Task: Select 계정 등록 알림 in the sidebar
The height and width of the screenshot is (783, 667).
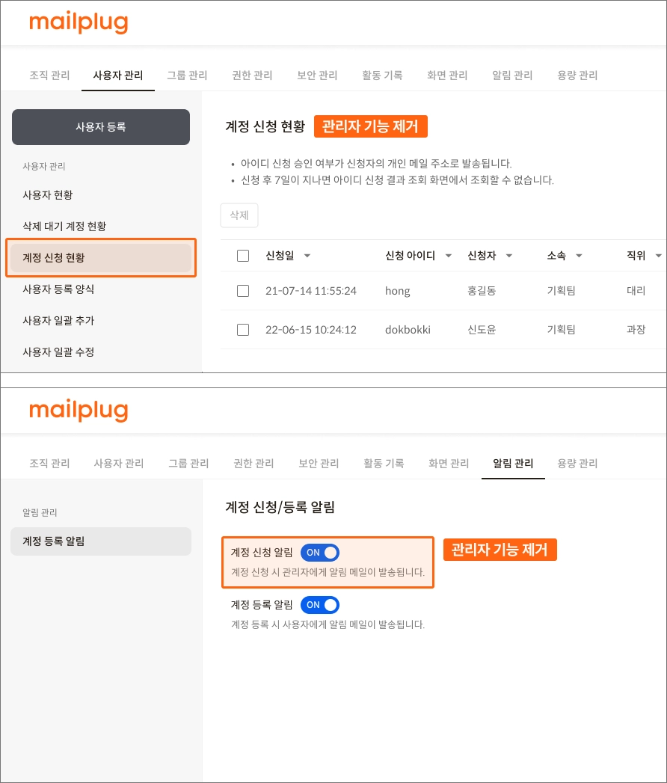Action: [x=54, y=541]
